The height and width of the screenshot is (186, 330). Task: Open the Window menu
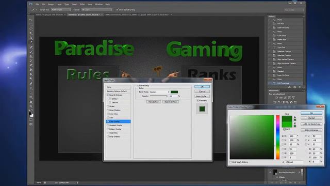98,4
